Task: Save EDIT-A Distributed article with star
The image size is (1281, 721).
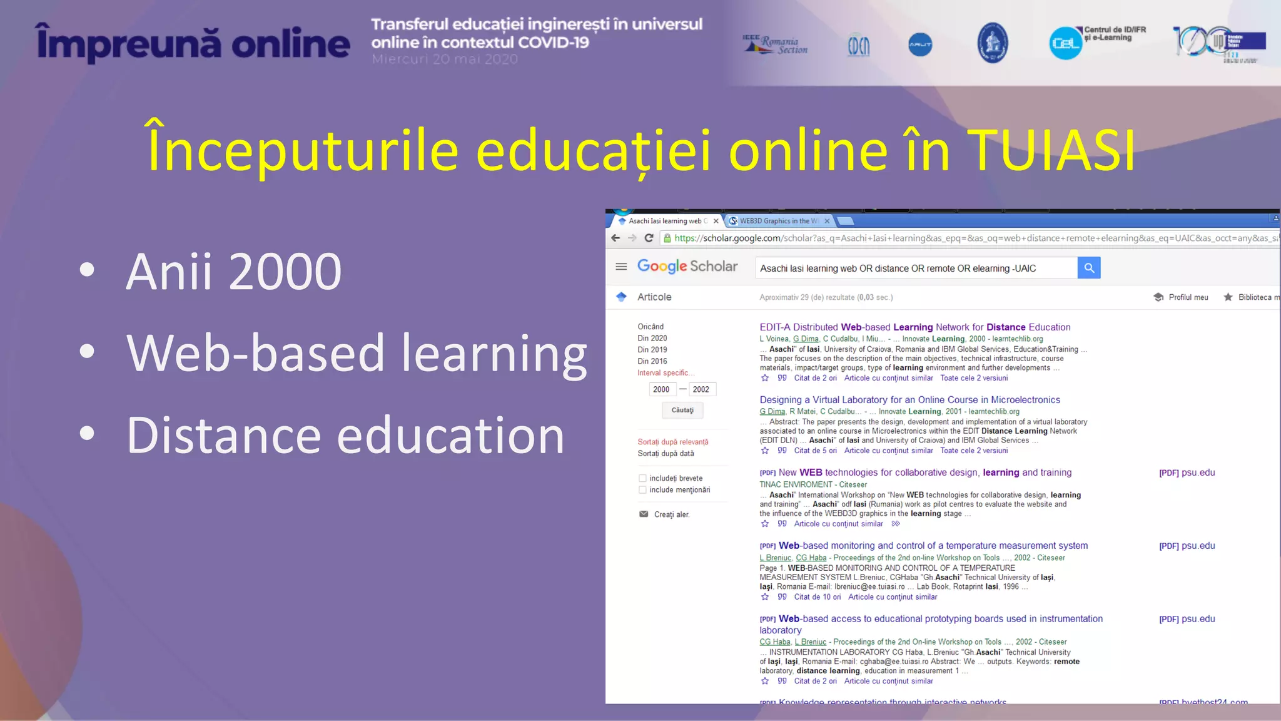Action: (x=764, y=378)
